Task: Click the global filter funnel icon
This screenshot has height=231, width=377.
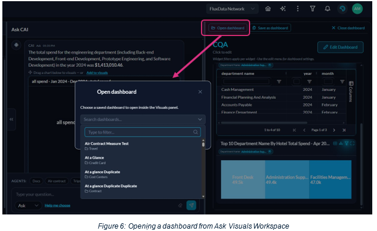Action: coord(312,9)
